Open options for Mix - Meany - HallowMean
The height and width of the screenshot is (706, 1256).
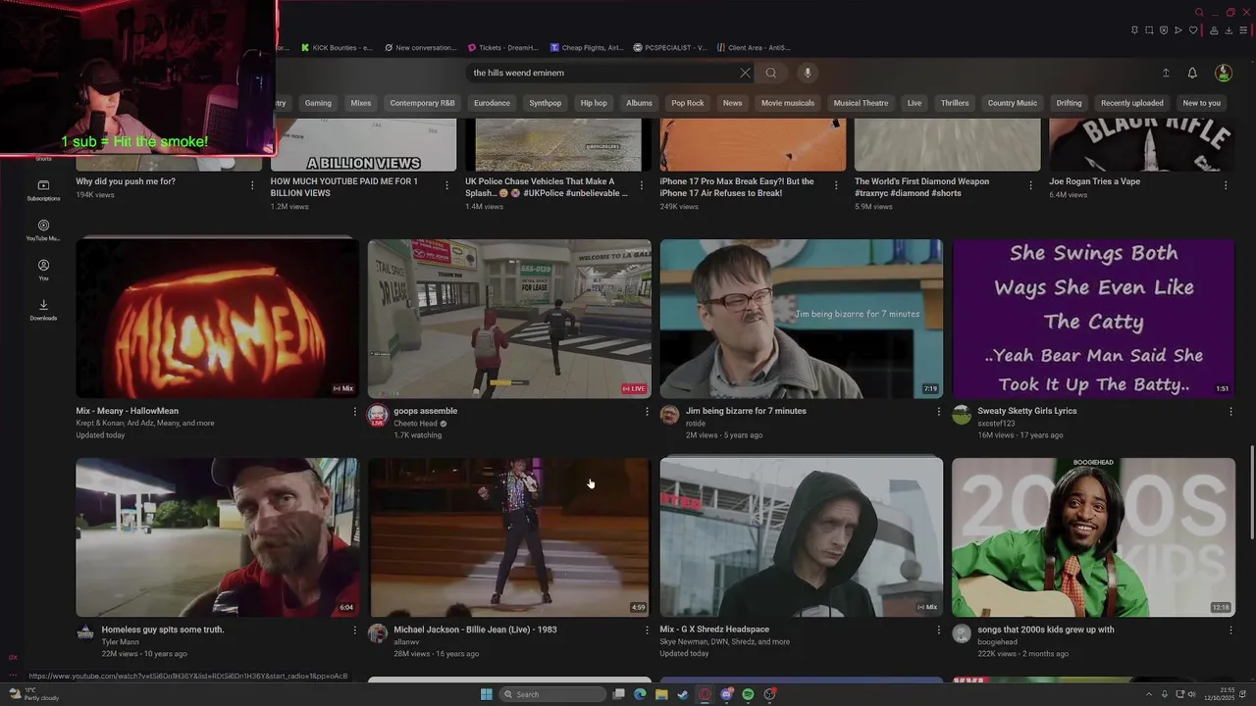click(x=355, y=412)
